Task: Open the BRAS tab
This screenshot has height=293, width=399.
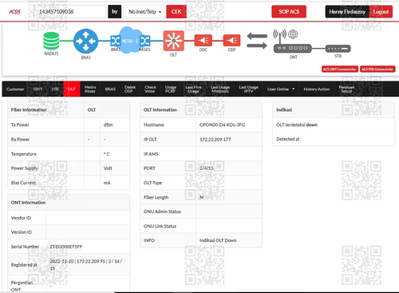Action: coord(110,89)
